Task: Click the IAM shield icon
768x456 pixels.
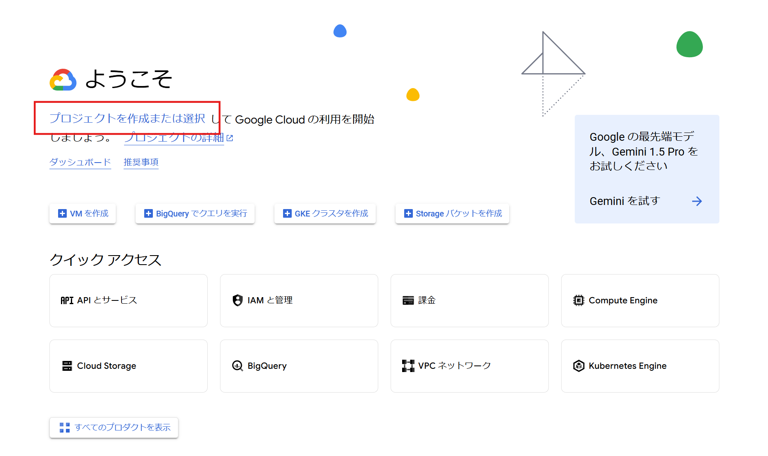Action: point(238,300)
